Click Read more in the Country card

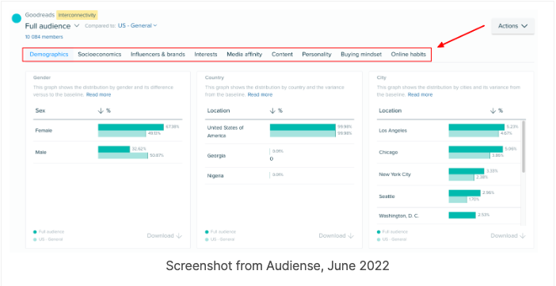(x=260, y=95)
